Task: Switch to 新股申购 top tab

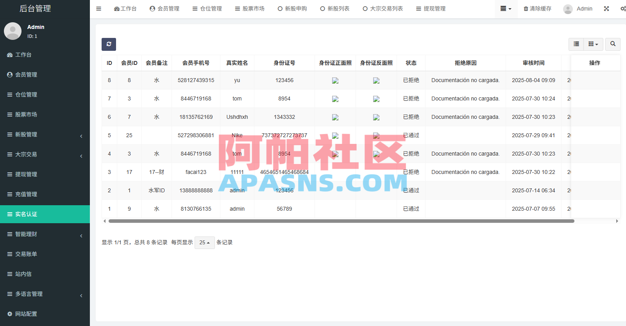Action: (292, 9)
